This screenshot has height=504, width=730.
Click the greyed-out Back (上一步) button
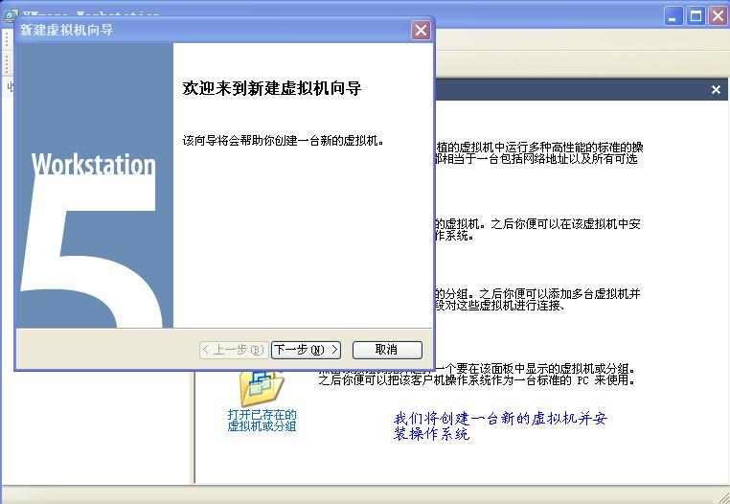click(x=232, y=350)
